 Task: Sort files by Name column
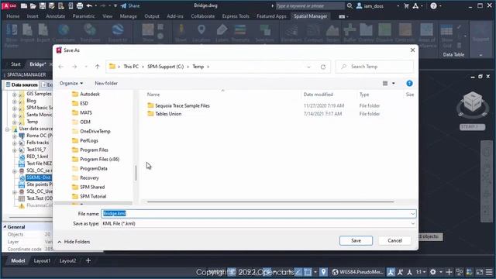(x=153, y=95)
